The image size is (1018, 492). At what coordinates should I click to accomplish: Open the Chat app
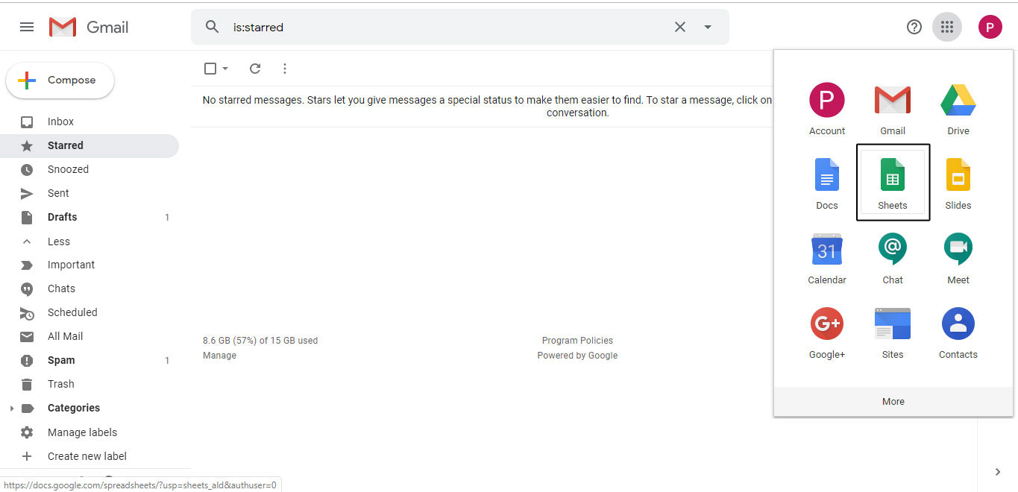pos(893,259)
